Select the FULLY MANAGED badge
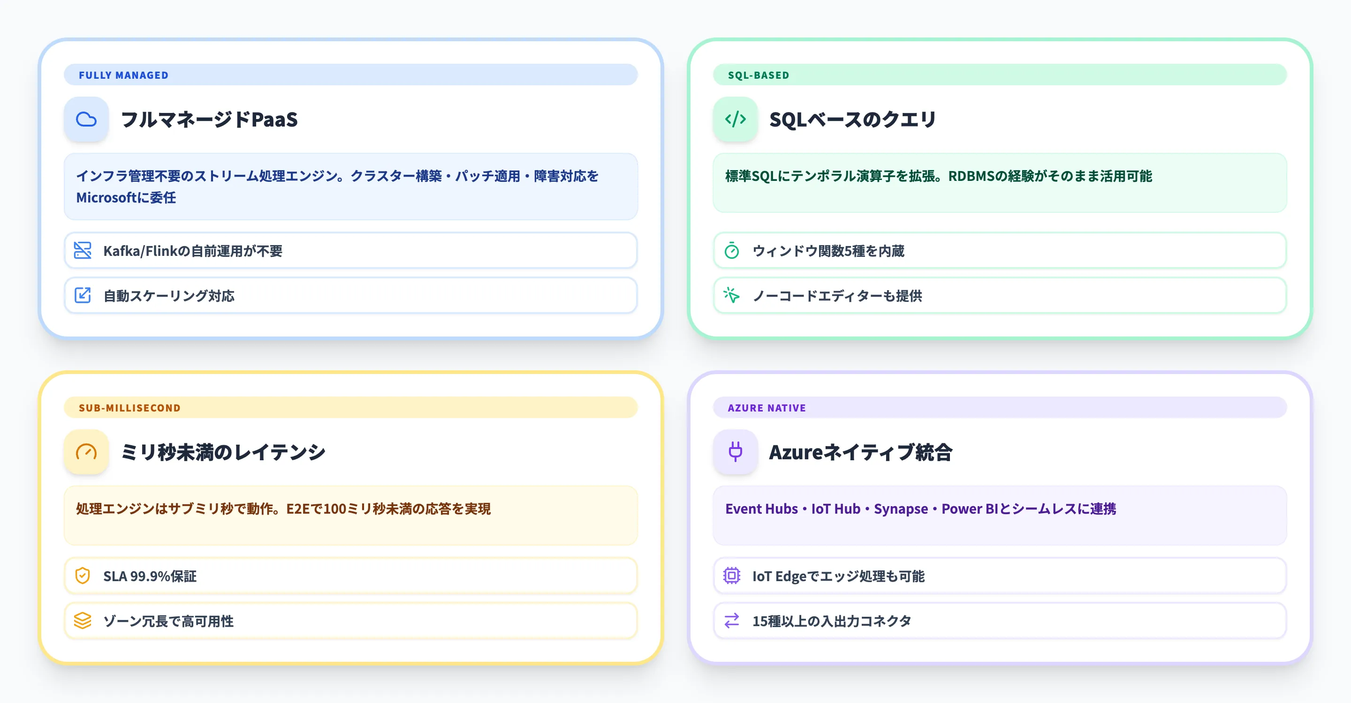 (123, 75)
